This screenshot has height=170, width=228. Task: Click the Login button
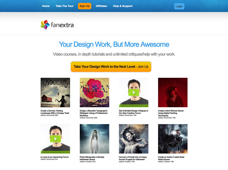click(179, 6)
